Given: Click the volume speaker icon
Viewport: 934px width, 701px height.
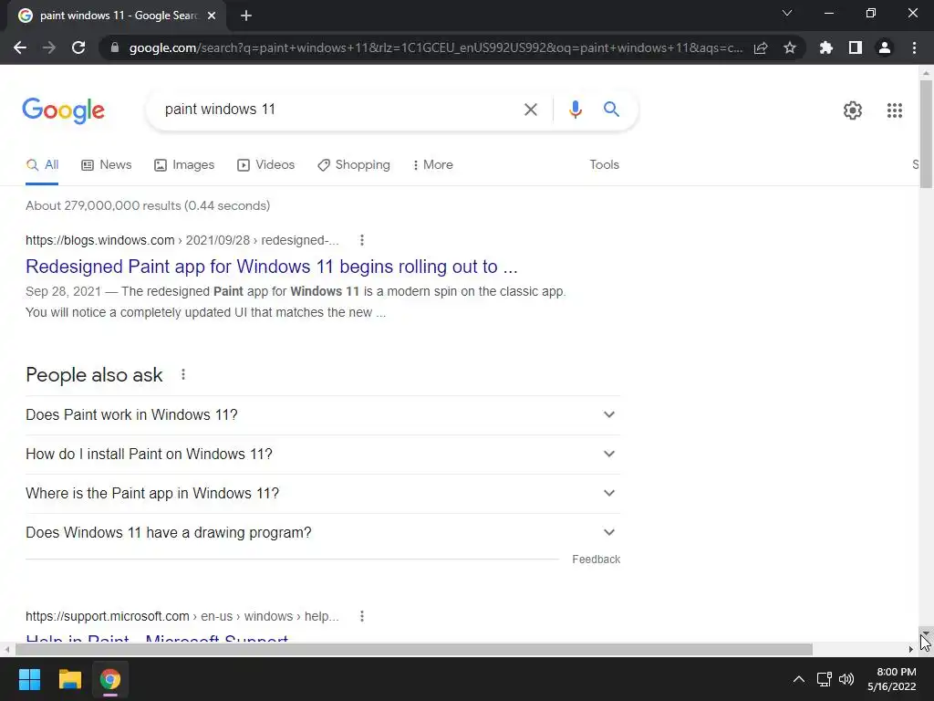Looking at the screenshot, I should 846,679.
